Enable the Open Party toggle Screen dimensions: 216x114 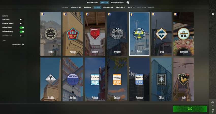pyautogui.click(x=22, y=19)
